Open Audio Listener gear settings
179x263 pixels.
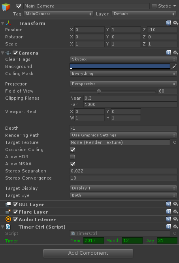point(175,219)
